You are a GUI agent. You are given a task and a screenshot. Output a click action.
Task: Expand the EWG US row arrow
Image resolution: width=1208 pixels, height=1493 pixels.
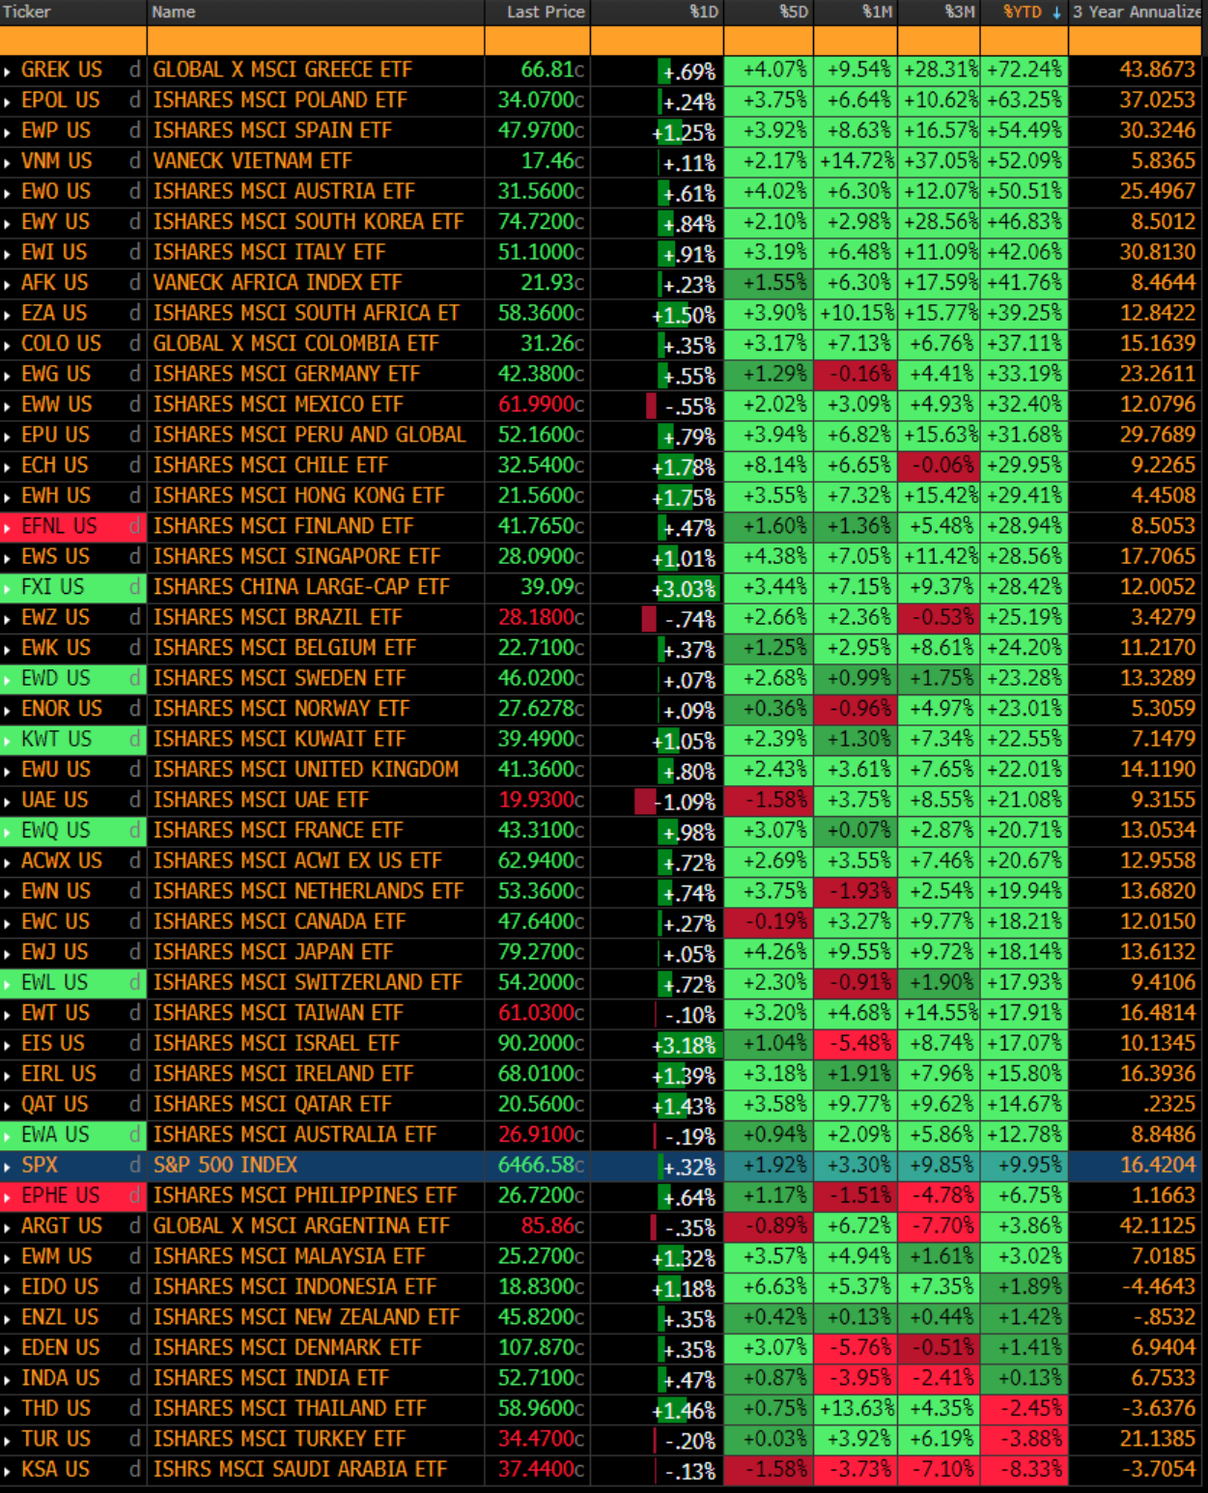point(8,376)
